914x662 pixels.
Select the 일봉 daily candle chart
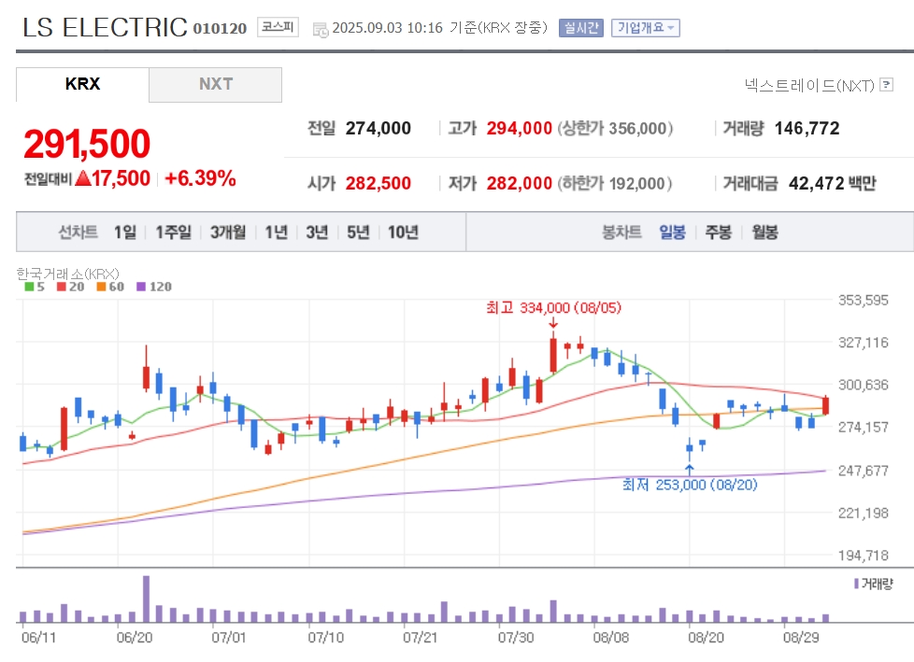click(672, 232)
